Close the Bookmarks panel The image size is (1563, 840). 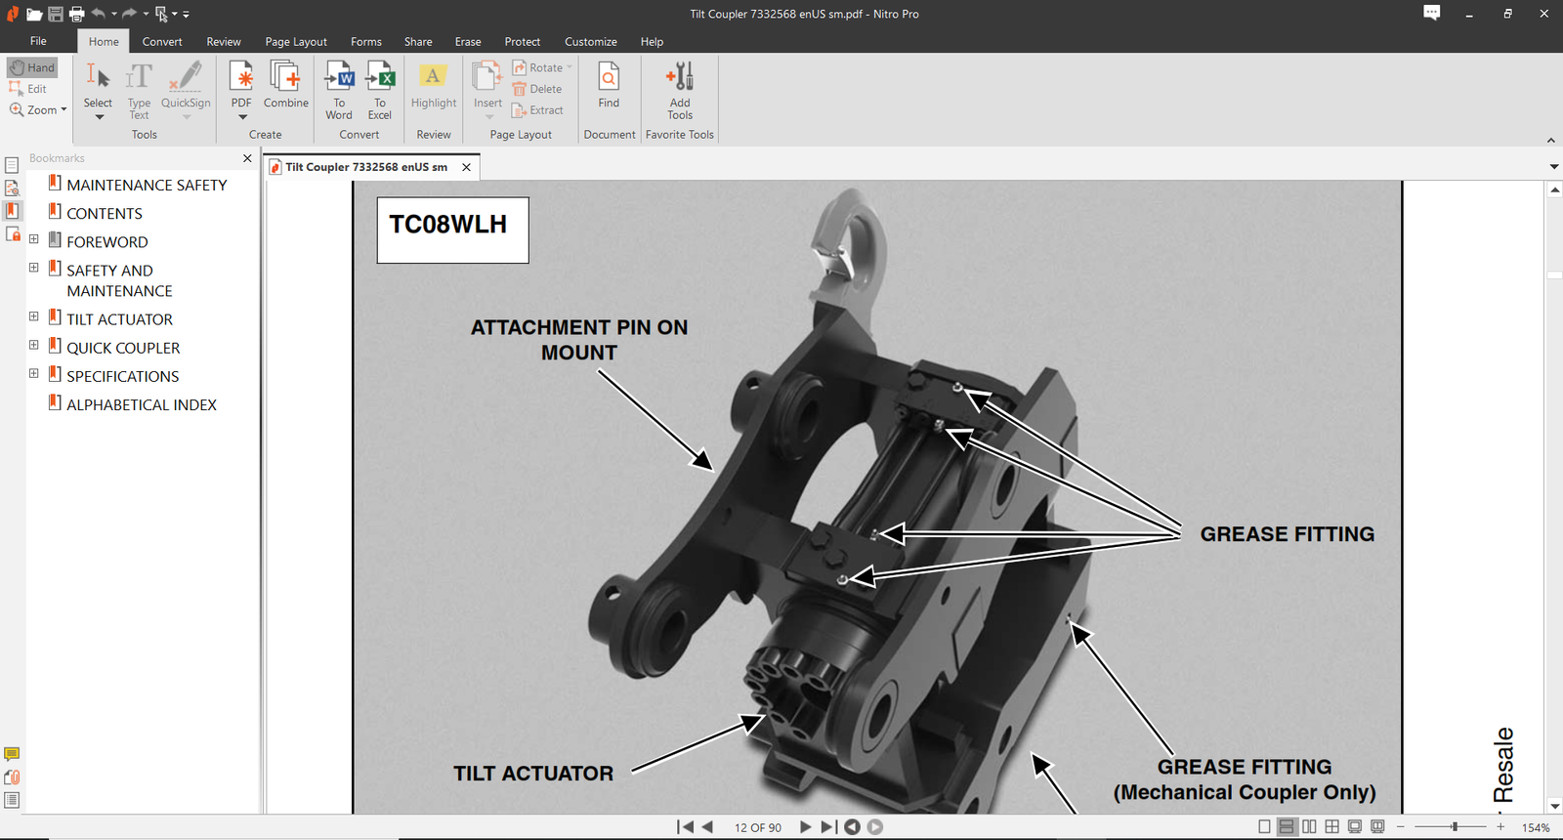point(247,158)
